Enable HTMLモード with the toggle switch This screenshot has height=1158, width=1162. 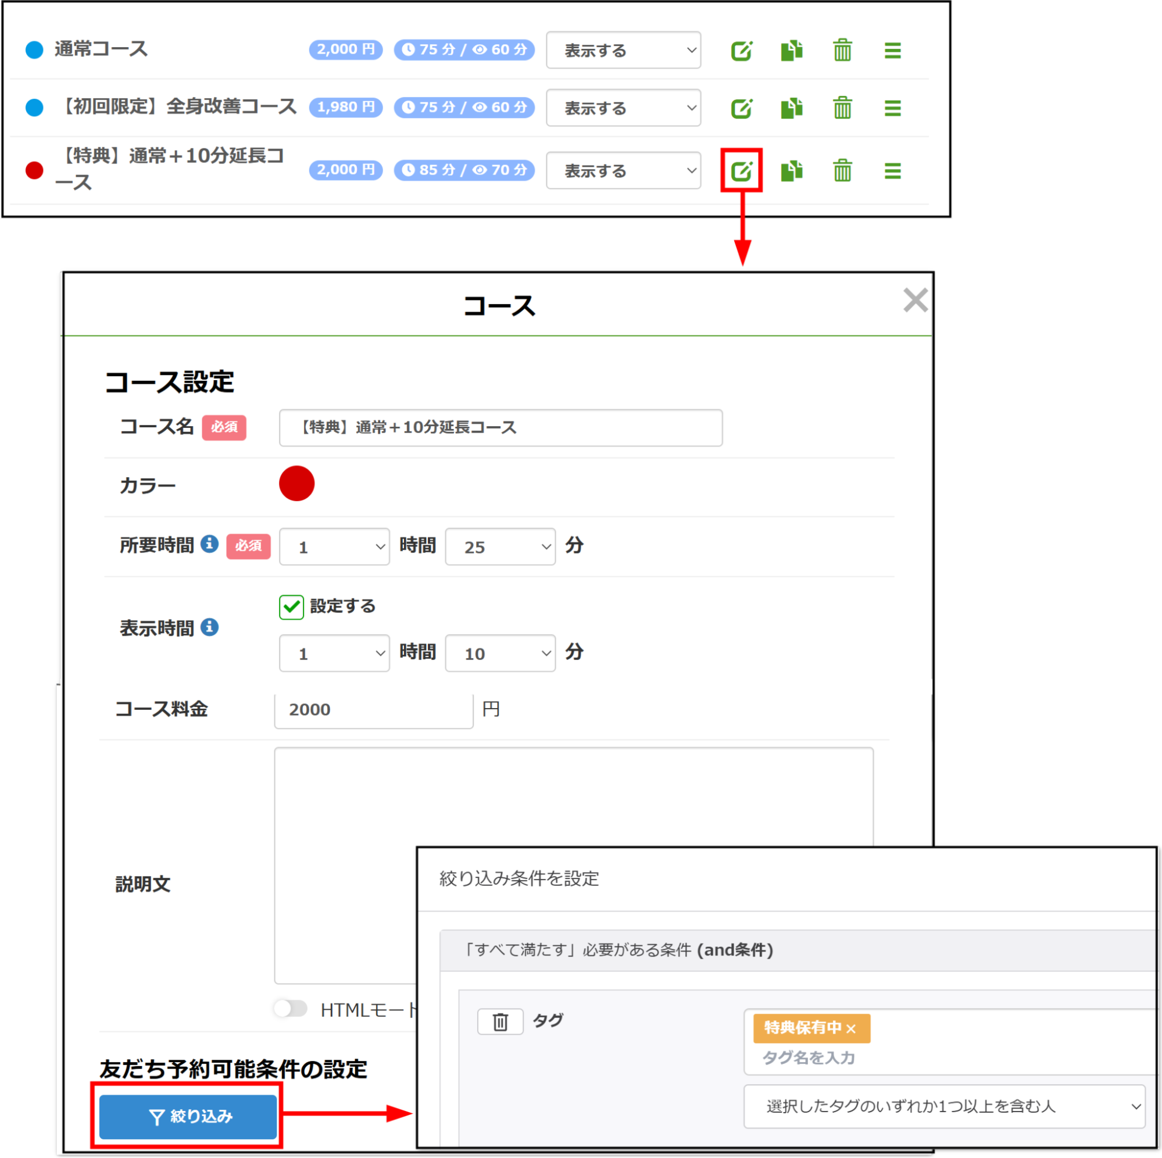pos(291,1008)
